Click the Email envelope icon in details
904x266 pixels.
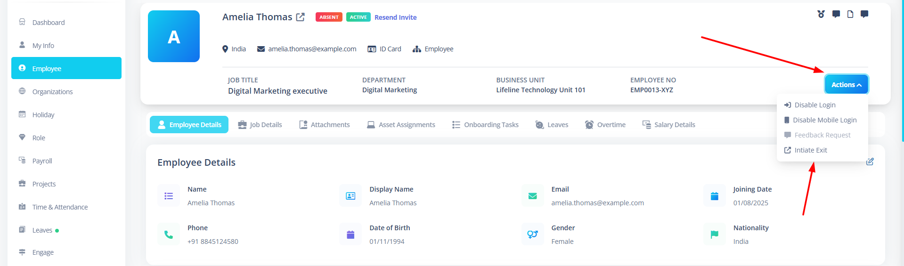click(x=533, y=196)
